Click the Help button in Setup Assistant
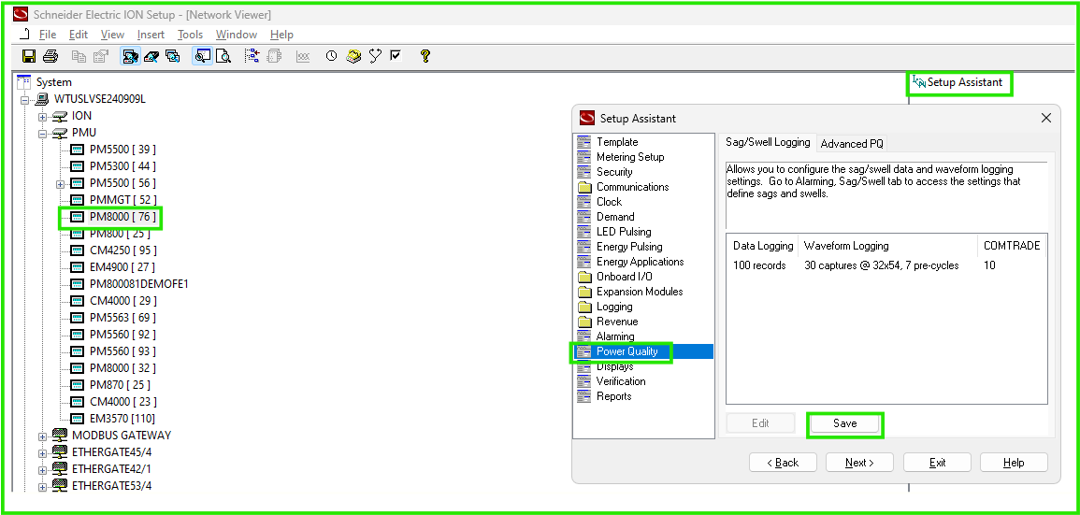Image resolution: width=1080 pixels, height=515 pixels. (x=1014, y=463)
